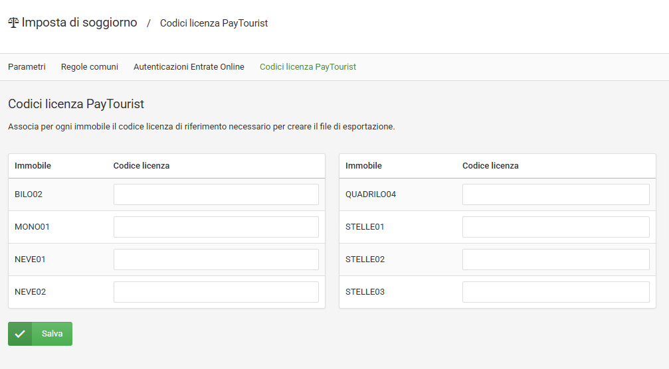Click the MONO01 property name
The image size is (669, 369).
[32, 227]
